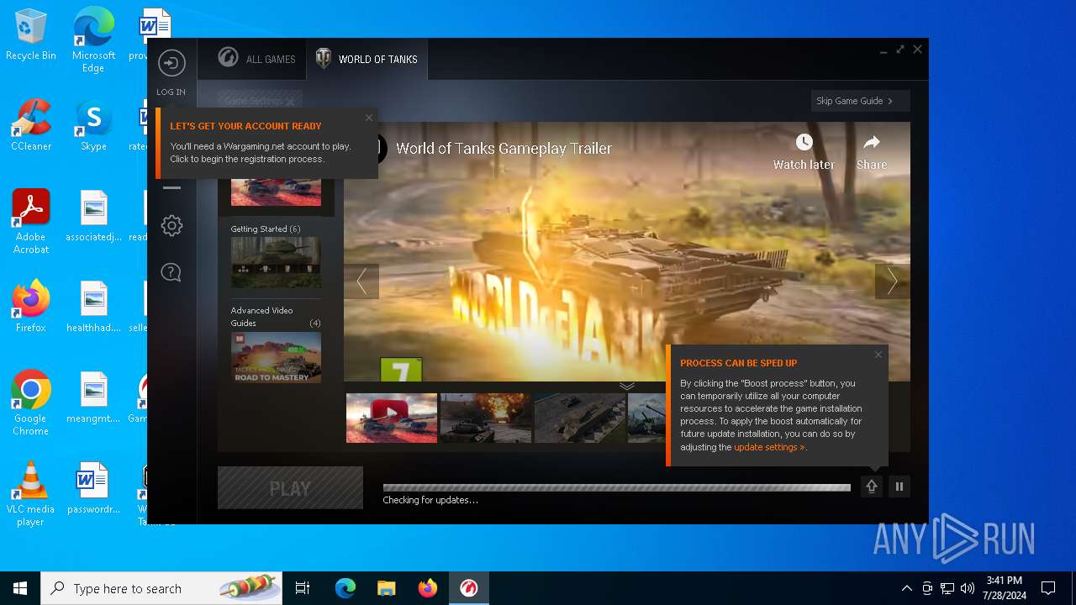Open Skype desktop shortcut
Viewport: 1076px width, 605px height.
pyautogui.click(x=93, y=125)
